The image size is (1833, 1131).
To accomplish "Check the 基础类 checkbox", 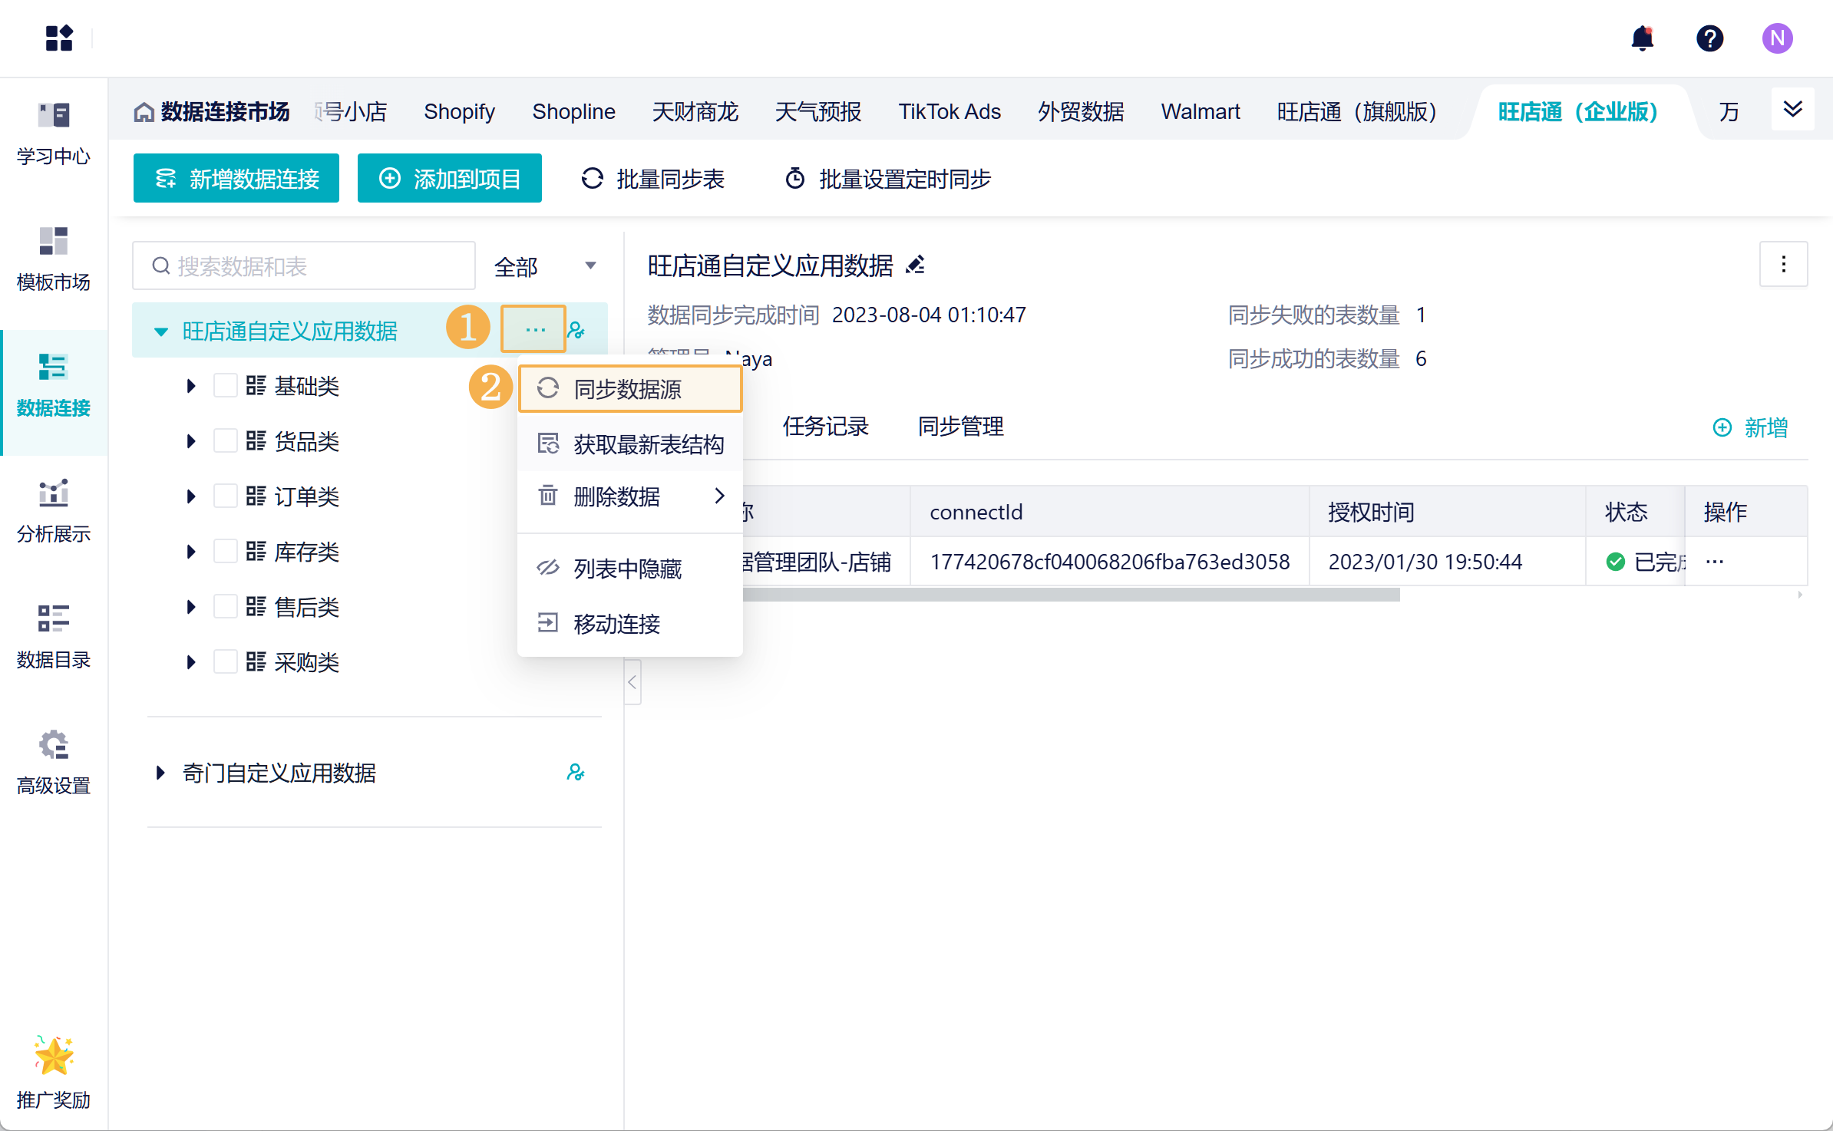I will click(x=225, y=386).
